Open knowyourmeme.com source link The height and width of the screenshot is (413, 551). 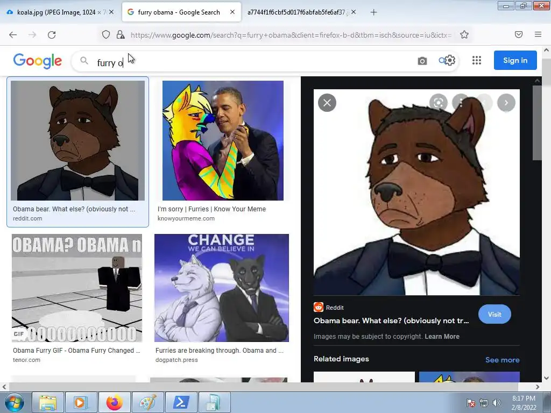[x=186, y=218]
